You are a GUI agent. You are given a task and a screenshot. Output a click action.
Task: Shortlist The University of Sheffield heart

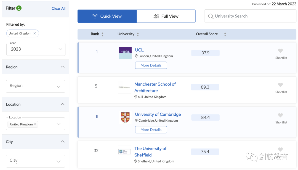click(280, 149)
